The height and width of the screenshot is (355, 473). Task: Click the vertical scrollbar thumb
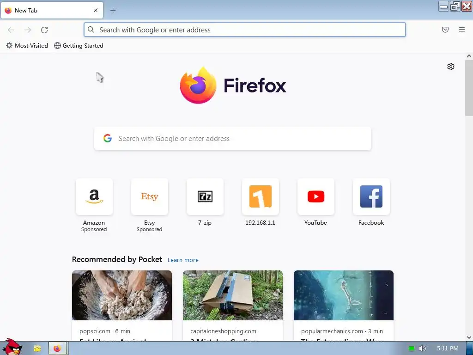click(469, 87)
